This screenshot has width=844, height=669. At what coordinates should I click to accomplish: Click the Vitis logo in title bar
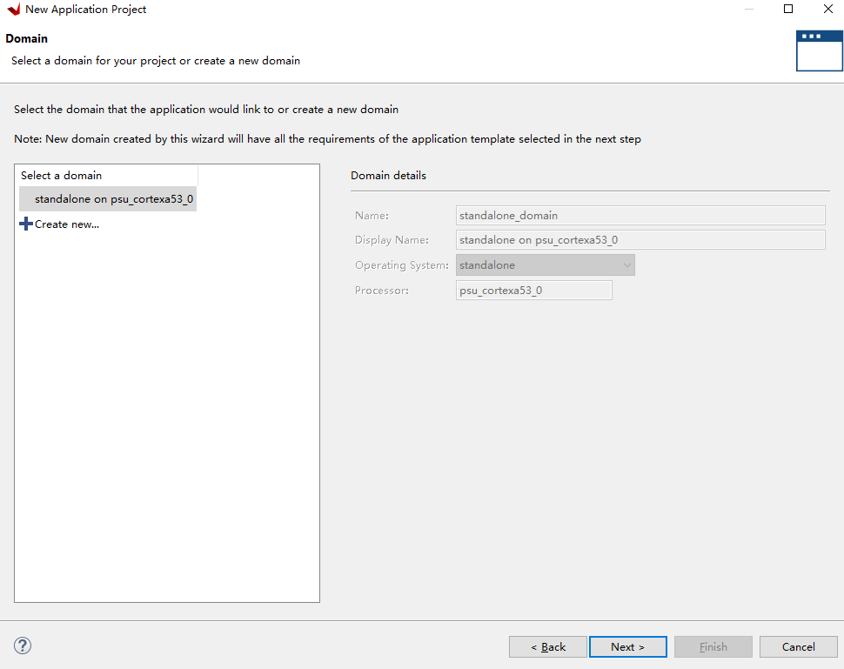pyautogui.click(x=13, y=10)
